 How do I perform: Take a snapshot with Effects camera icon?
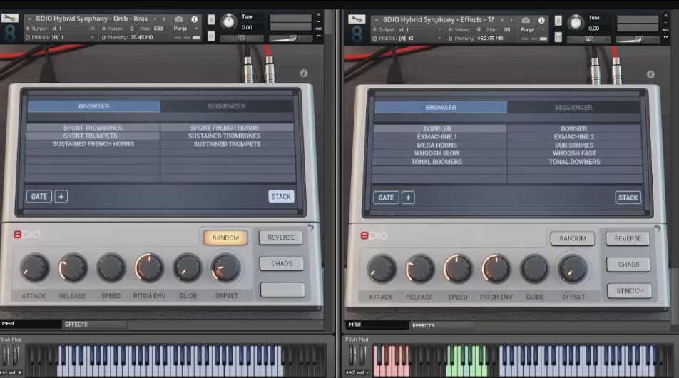[525, 21]
